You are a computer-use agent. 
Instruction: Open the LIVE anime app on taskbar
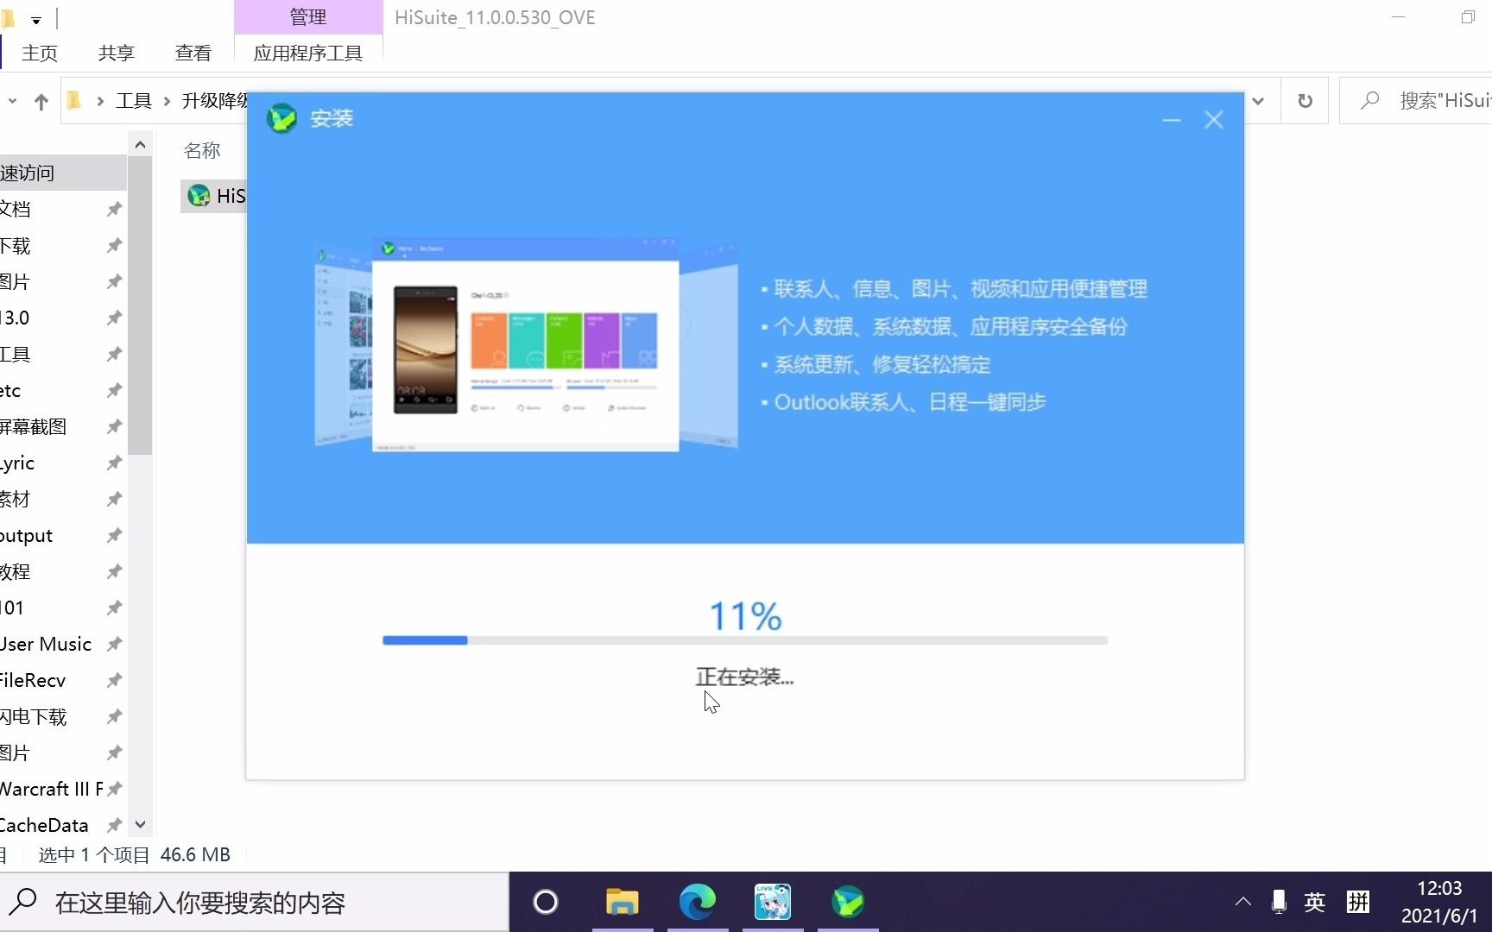tap(772, 902)
